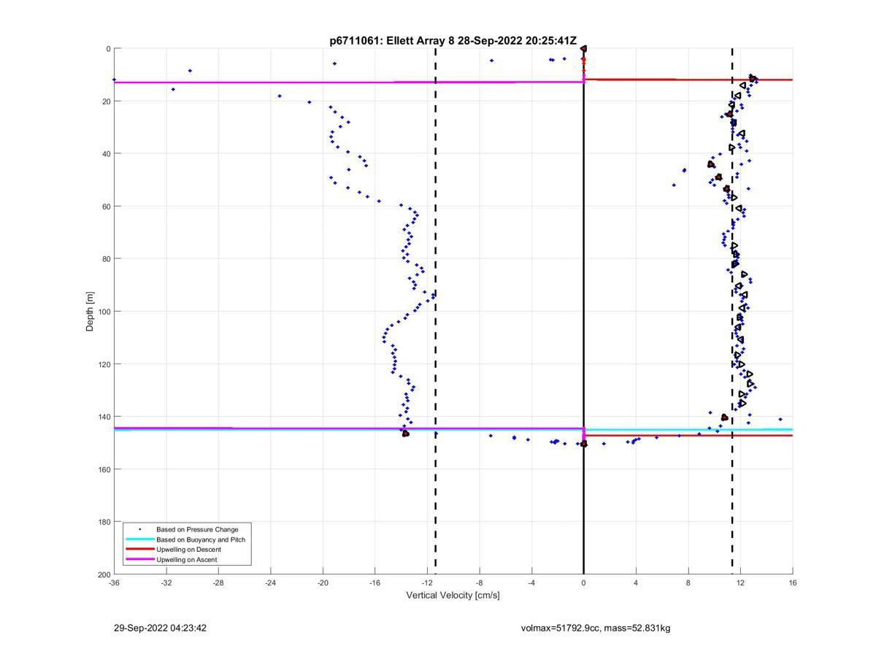The image size is (876, 646).
Task: Click velocity axis tick label "-12"
Action: (427, 582)
